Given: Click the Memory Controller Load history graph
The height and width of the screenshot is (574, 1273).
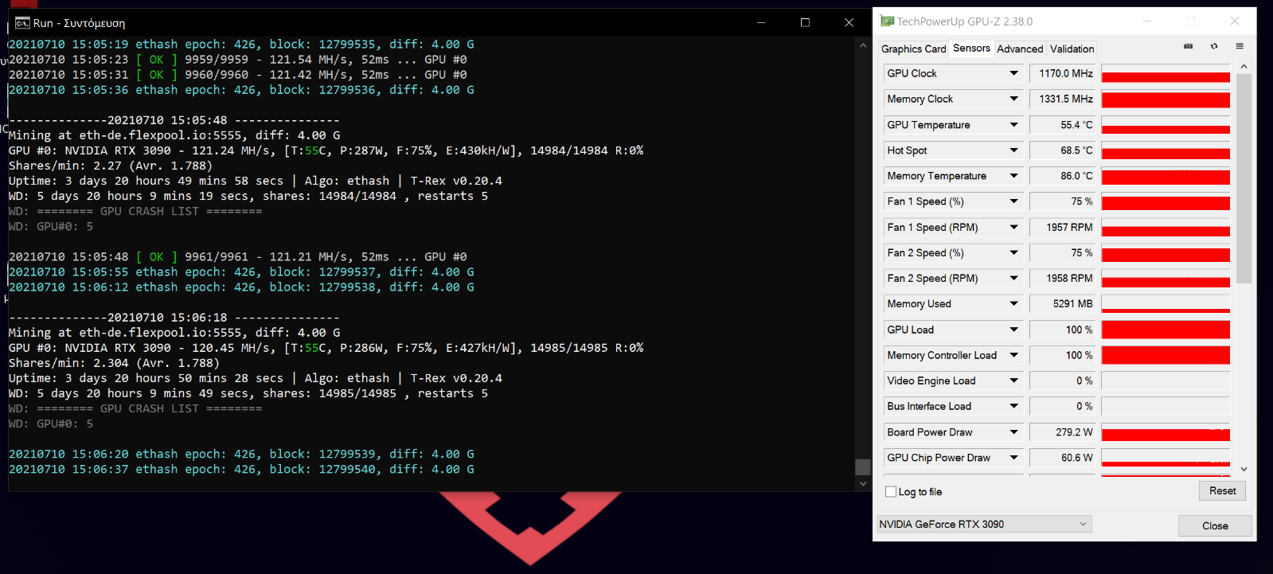Looking at the screenshot, I should [1166, 355].
